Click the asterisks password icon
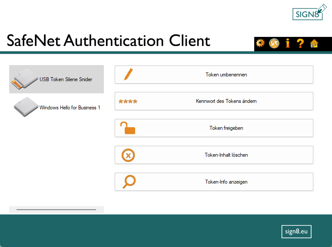Screen dimensions: 332x247 click(128, 102)
